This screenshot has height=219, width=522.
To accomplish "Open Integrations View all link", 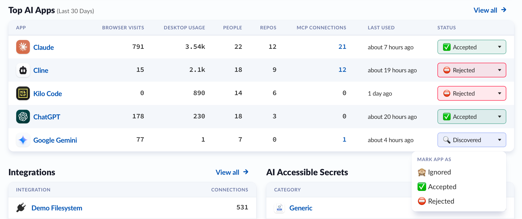I will click(x=232, y=172).
